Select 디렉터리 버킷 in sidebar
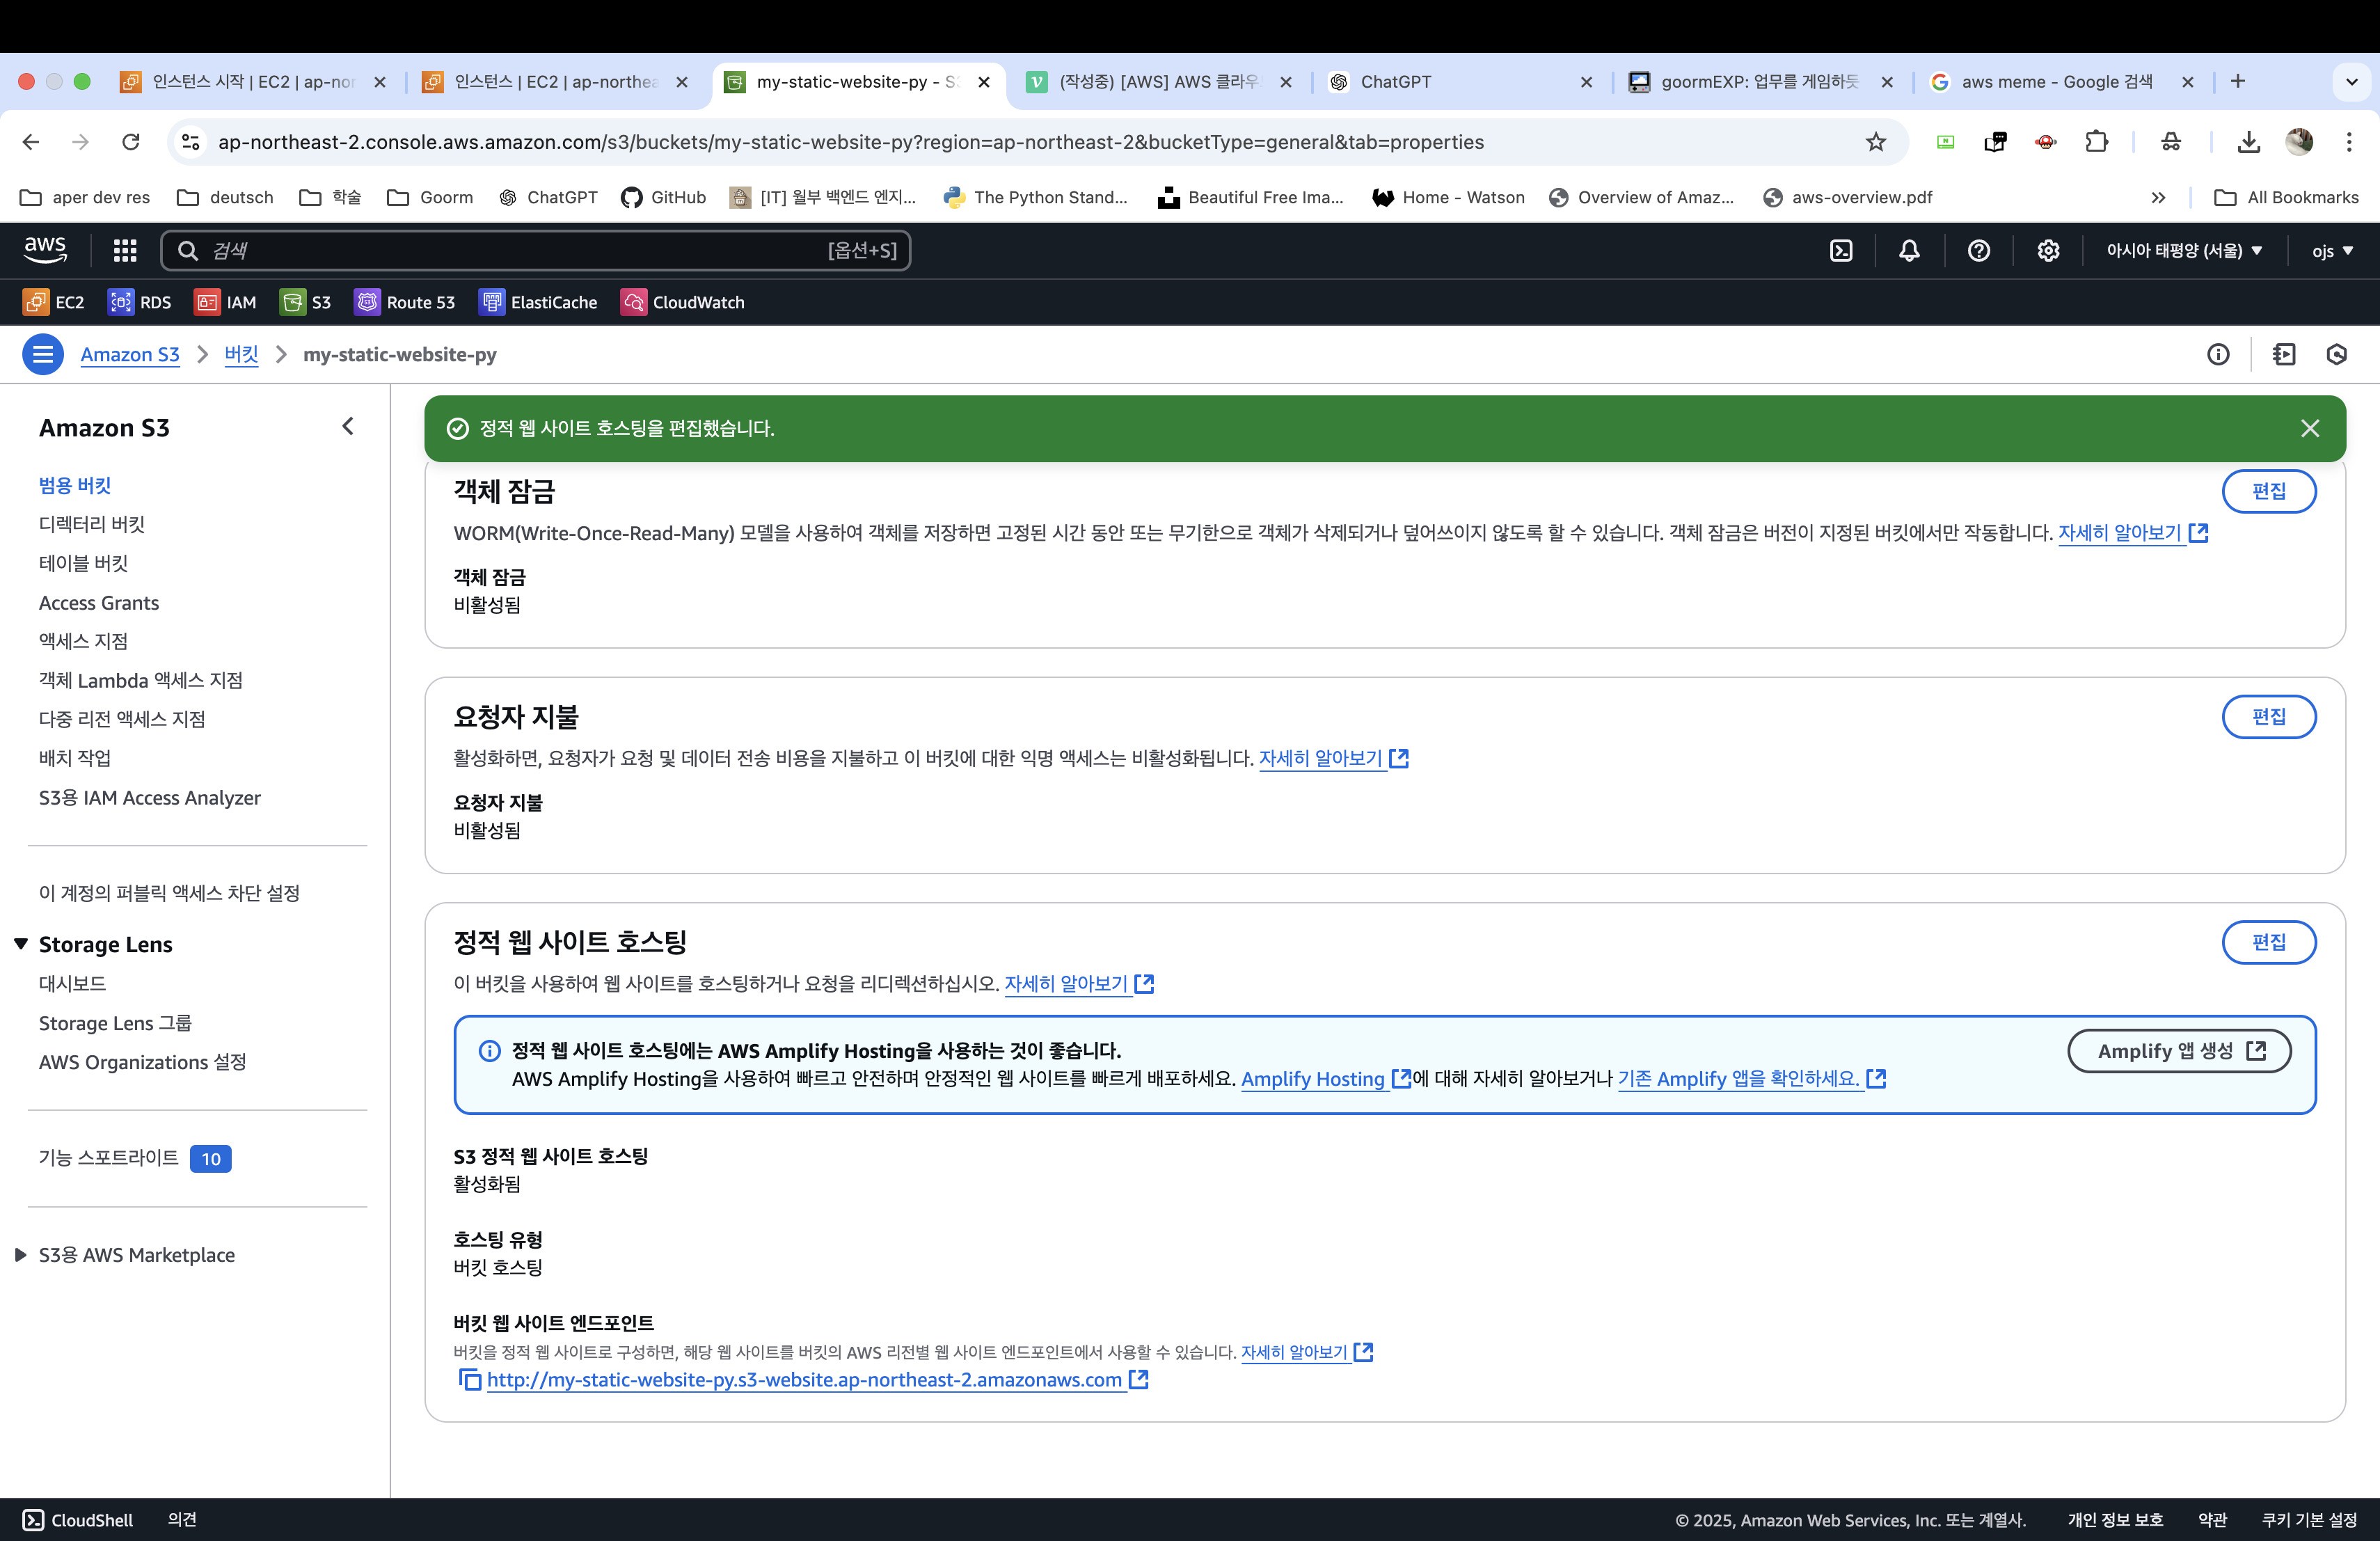 (x=92, y=524)
